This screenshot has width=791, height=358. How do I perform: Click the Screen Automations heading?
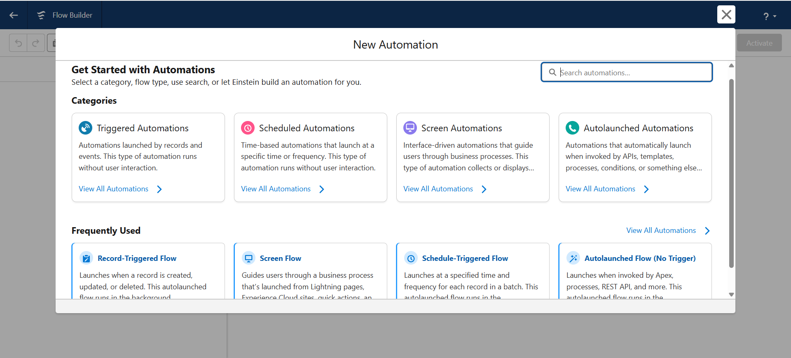(462, 128)
